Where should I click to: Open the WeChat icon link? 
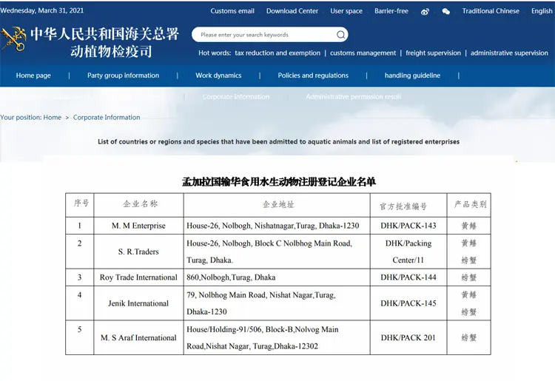click(x=445, y=12)
